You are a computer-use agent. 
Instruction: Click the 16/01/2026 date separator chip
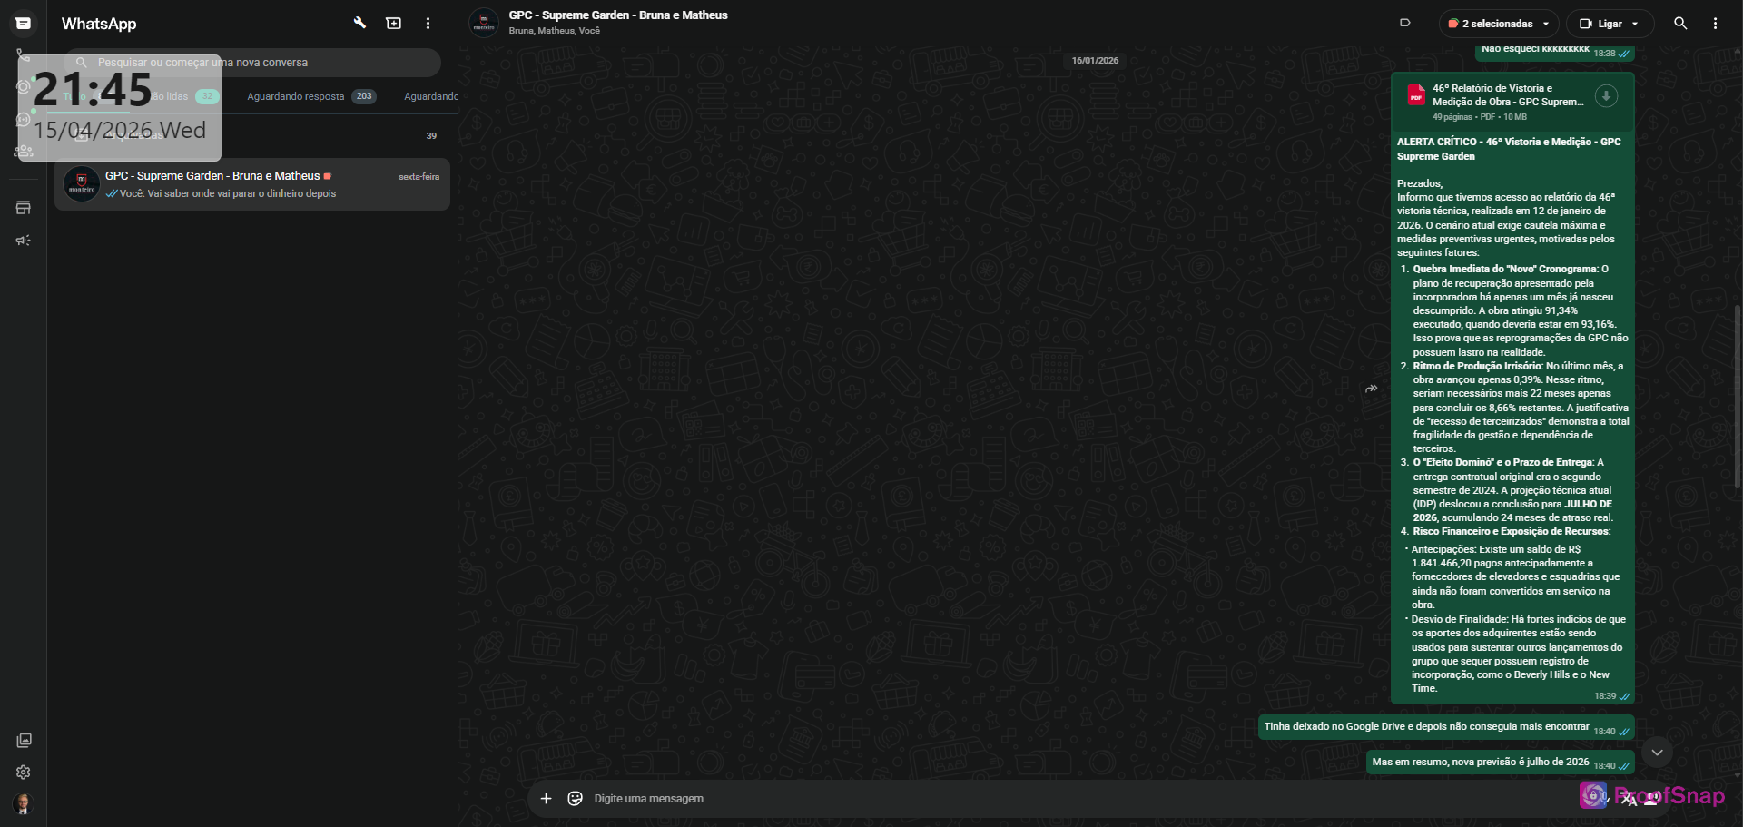click(1095, 61)
